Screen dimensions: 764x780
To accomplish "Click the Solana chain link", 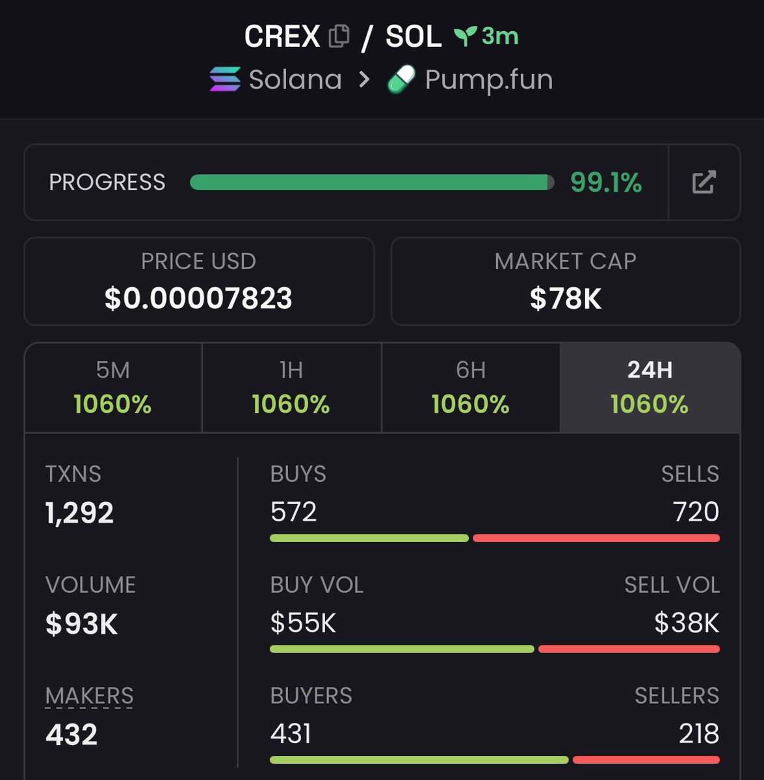I will [295, 79].
